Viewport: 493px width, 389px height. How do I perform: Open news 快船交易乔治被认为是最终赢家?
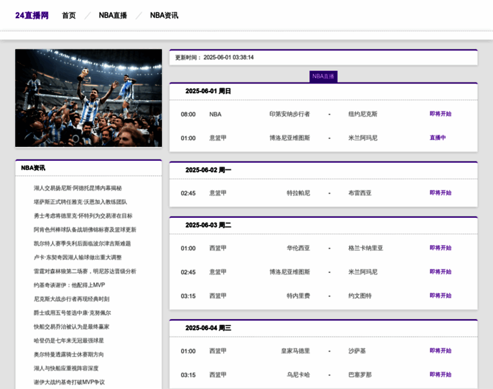pos(71,327)
